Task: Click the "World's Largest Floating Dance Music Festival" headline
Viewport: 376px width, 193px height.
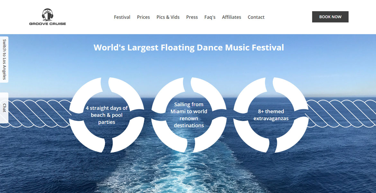Action: [188, 47]
